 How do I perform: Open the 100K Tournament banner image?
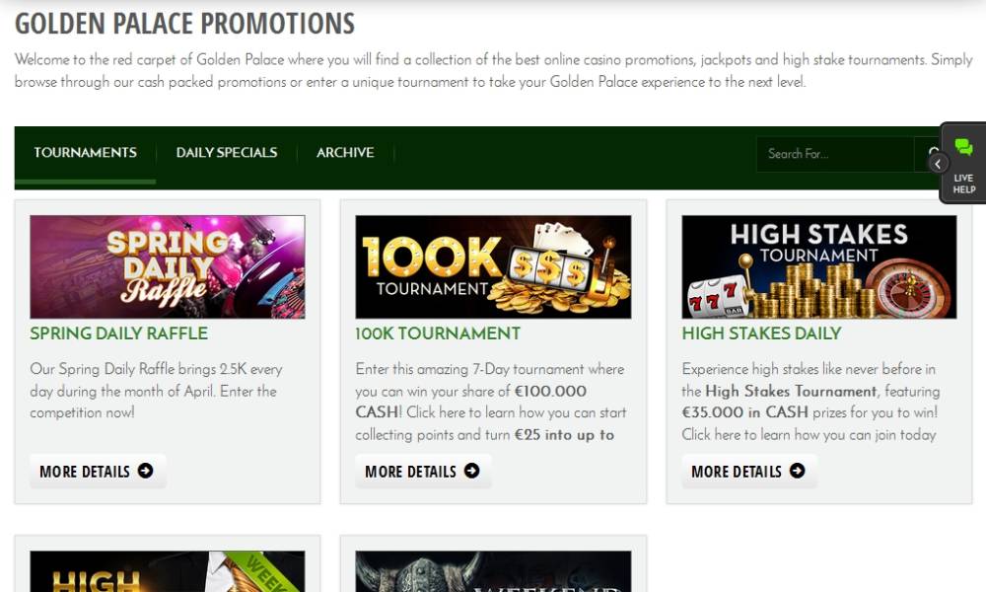[493, 266]
